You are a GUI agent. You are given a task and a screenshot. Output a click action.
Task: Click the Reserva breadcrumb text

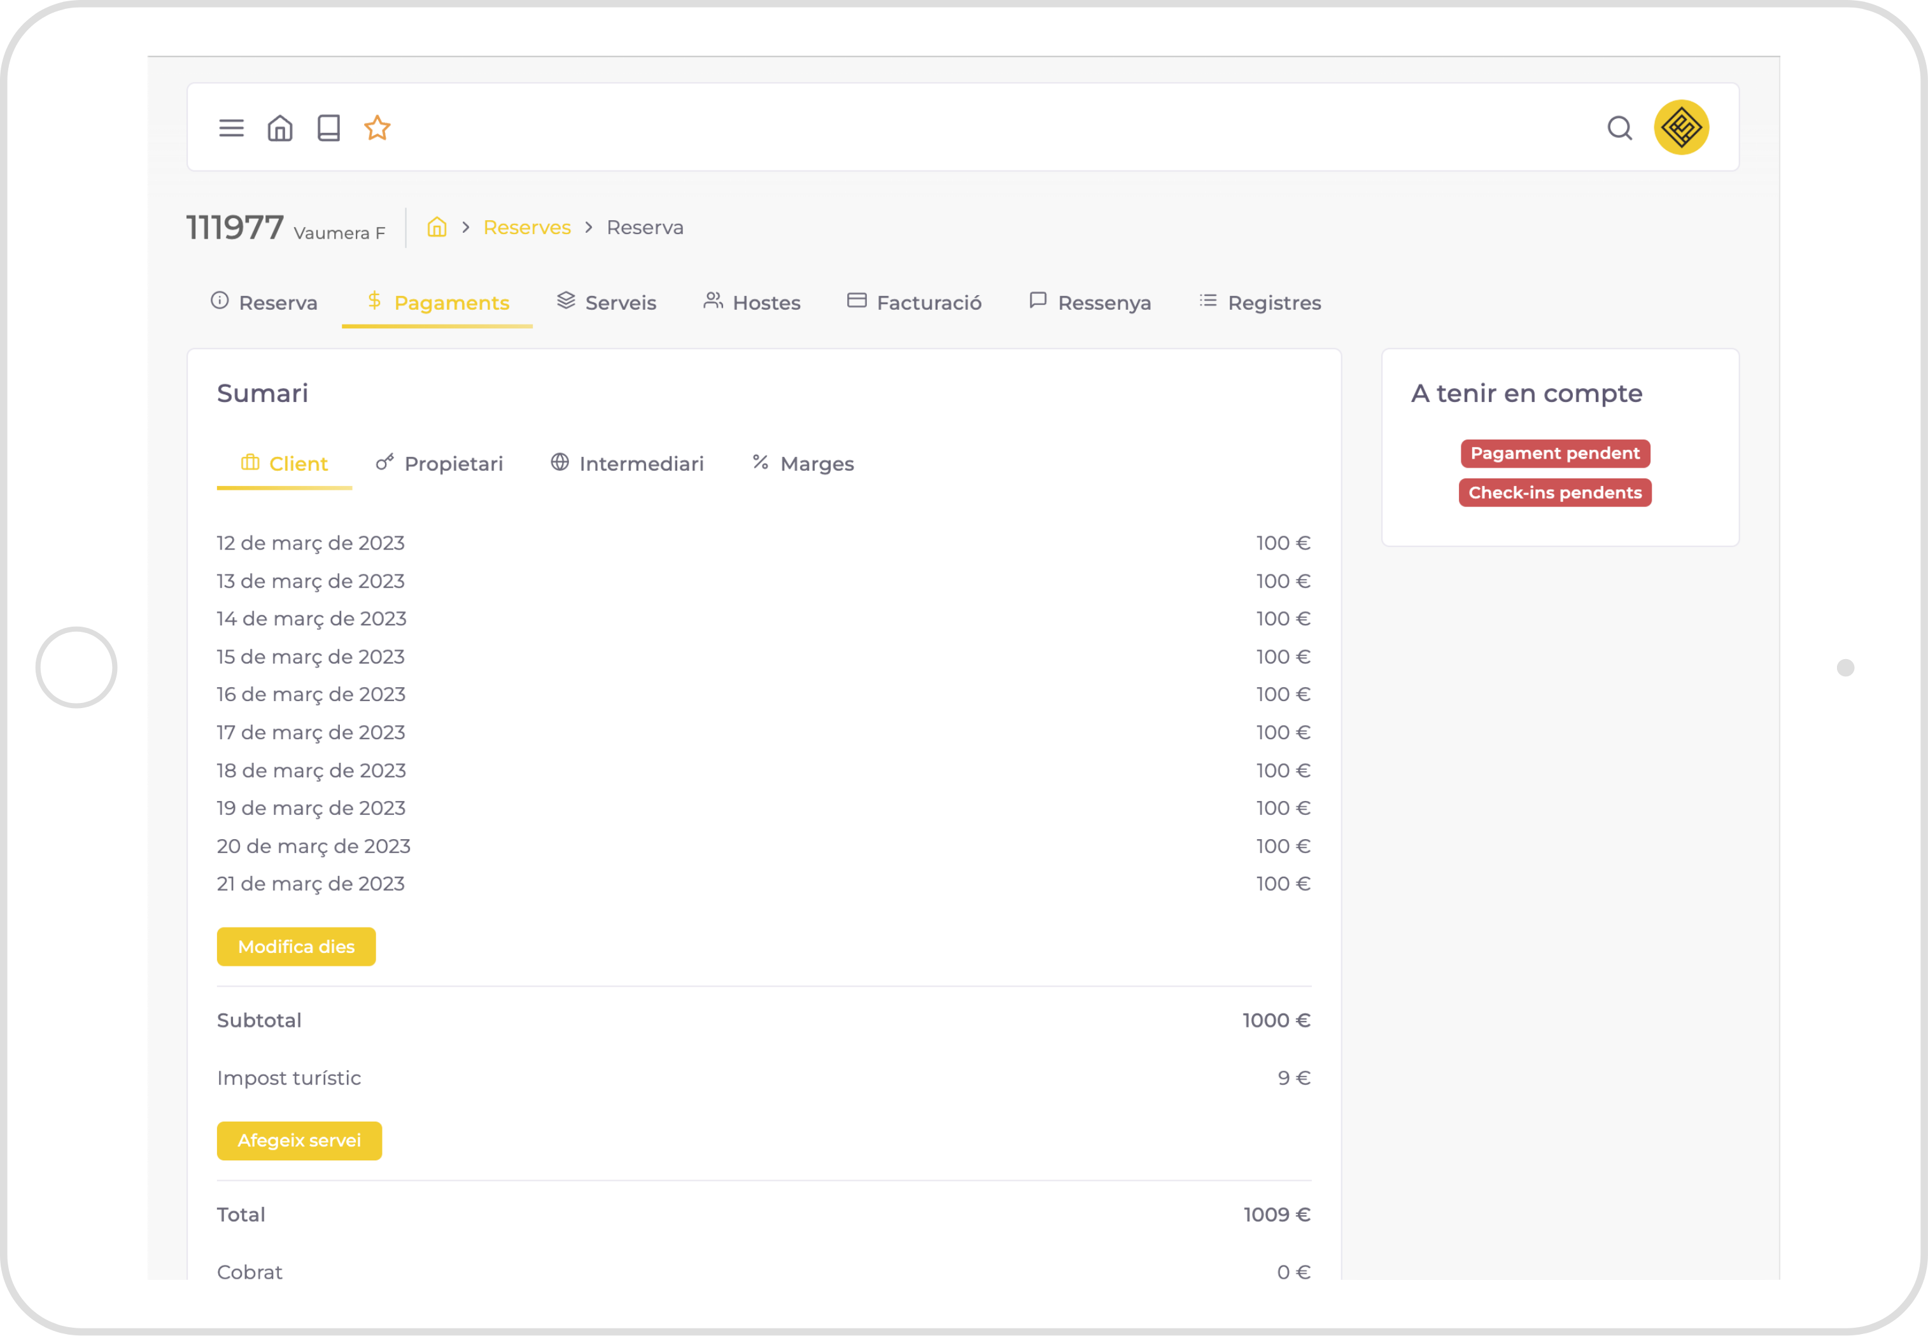pyautogui.click(x=645, y=228)
